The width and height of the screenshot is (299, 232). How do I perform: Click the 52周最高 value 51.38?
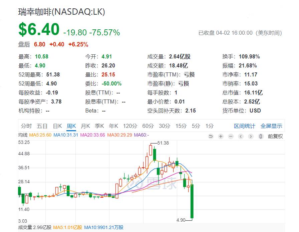[53, 74]
